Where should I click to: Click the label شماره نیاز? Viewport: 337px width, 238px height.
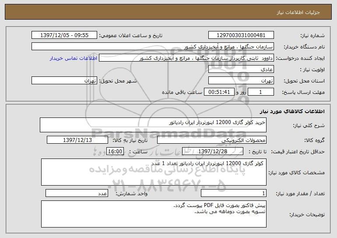pos(312,36)
